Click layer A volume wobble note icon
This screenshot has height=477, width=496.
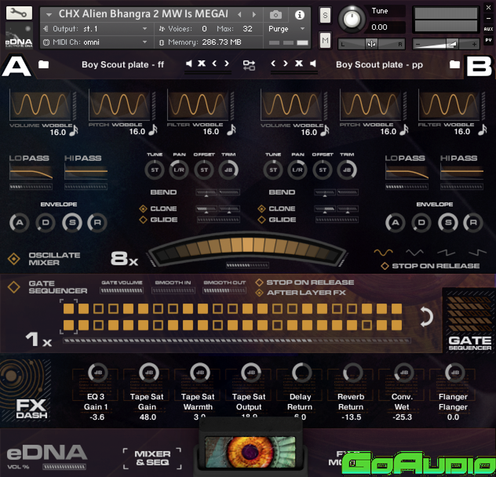tap(74, 131)
